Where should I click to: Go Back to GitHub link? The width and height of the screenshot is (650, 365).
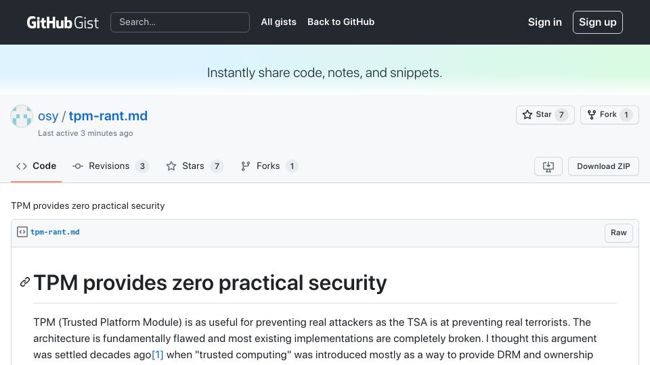point(341,22)
